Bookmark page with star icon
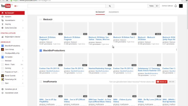 (182, 1)
